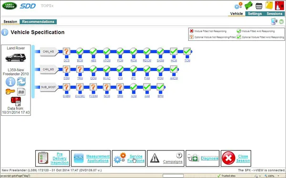
Task: Open the HVAC module link
Action: pos(107,78)
